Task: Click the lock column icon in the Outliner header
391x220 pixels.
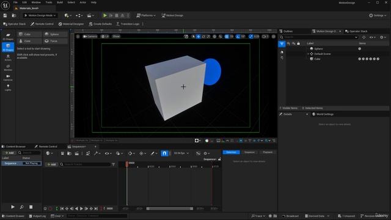Action: 298,43
